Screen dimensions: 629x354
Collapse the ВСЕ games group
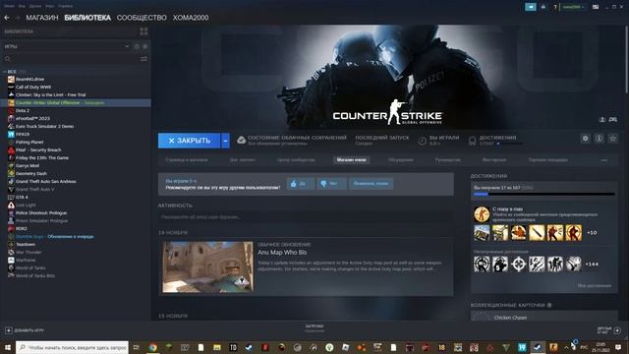(x=4, y=72)
